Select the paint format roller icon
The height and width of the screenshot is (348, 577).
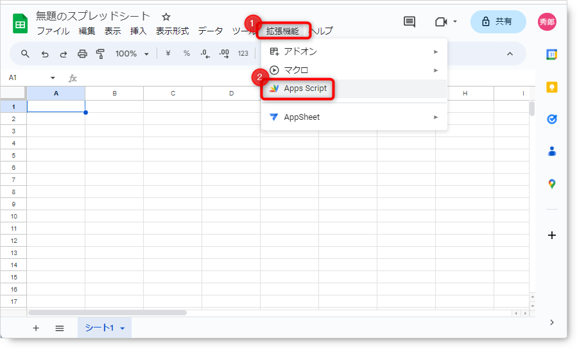100,54
